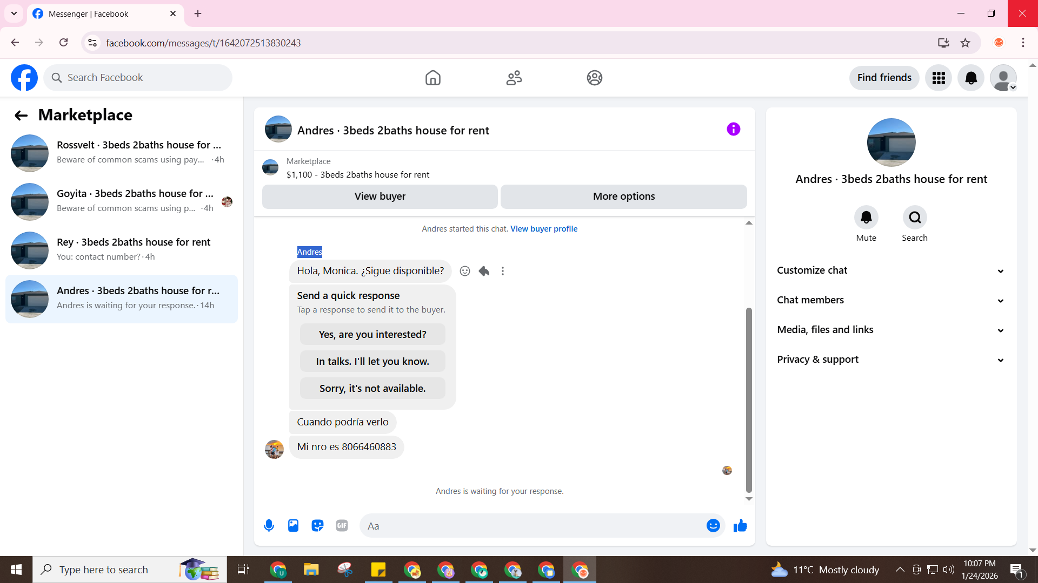Open the sticker picker icon

pyautogui.click(x=317, y=525)
